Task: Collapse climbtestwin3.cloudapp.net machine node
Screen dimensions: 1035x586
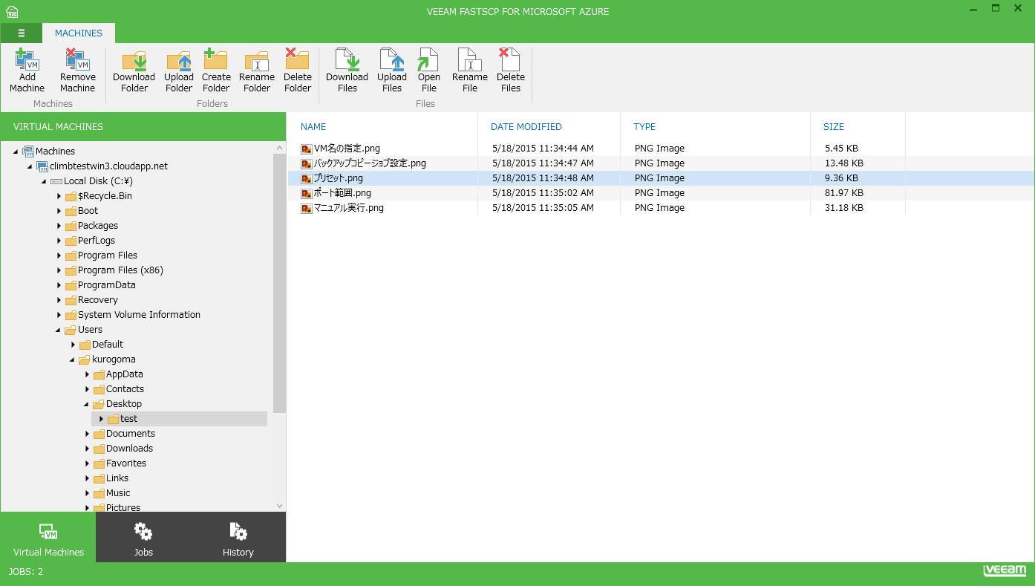Action: coord(30,166)
